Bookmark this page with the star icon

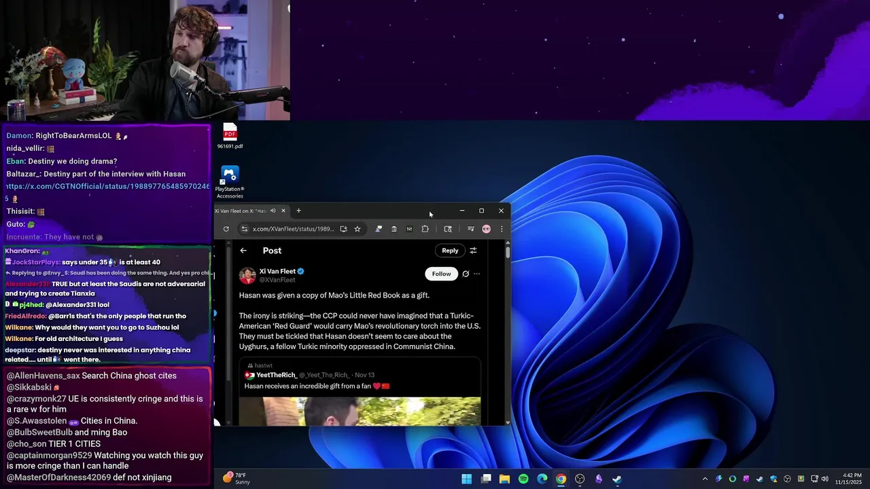(x=357, y=229)
